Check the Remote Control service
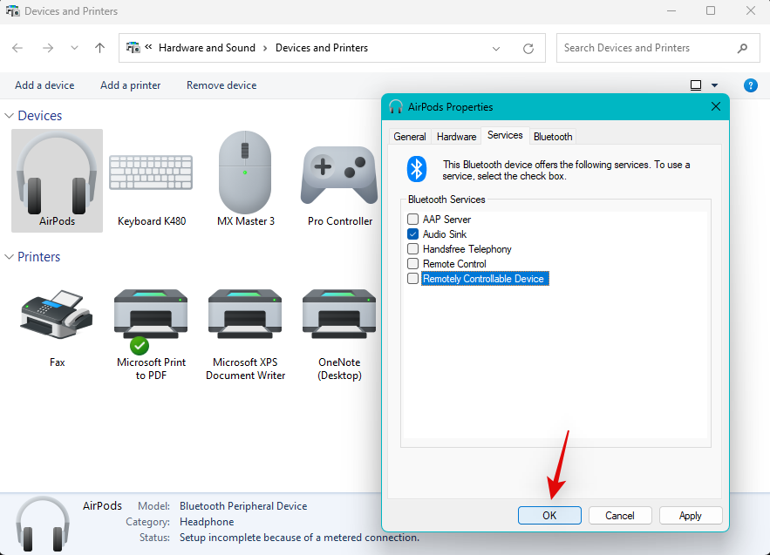770x555 pixels. [413, 263]
